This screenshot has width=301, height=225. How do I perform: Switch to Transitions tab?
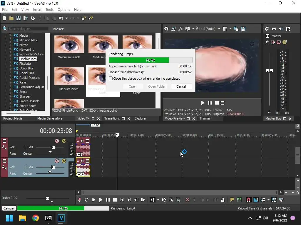click(x=112, y=118)
